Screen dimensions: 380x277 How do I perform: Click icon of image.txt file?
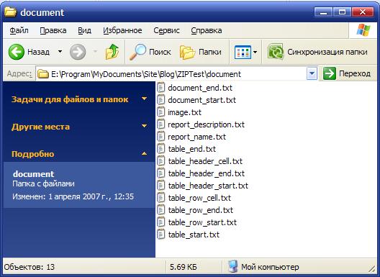click(160, 112)
